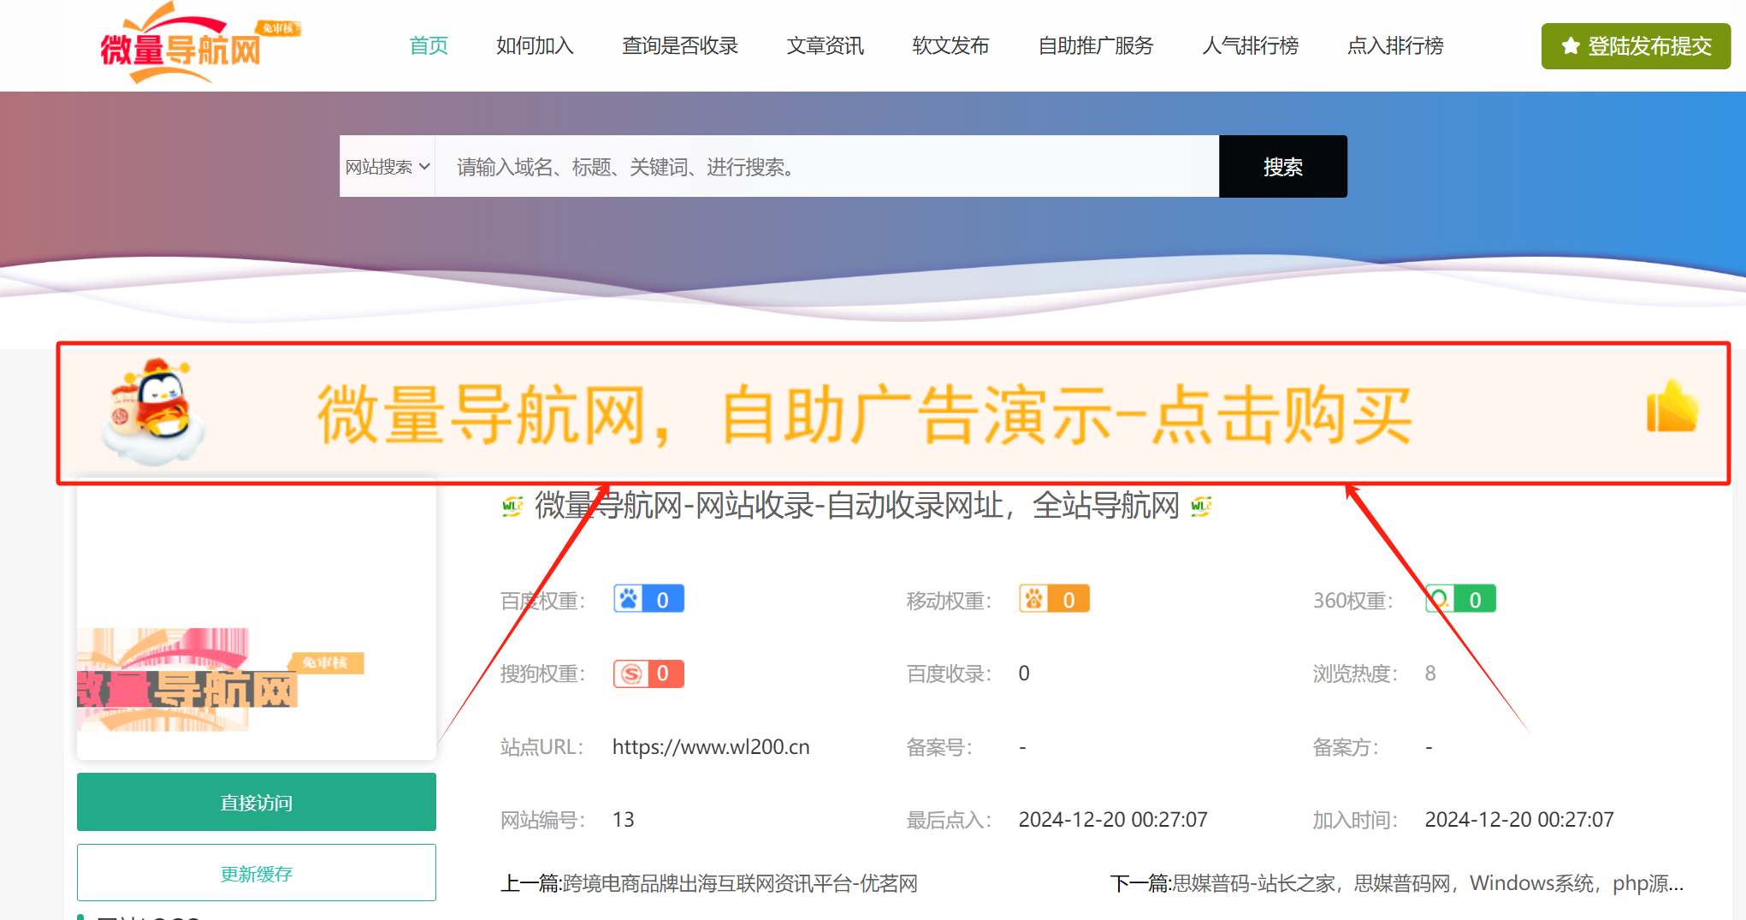Go to 查询是否收录 page
This screenshot has width=1746, height=920.
click(680, 45)
